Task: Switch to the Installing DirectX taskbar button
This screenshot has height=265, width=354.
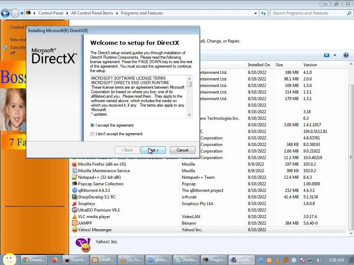Action: 242,260
